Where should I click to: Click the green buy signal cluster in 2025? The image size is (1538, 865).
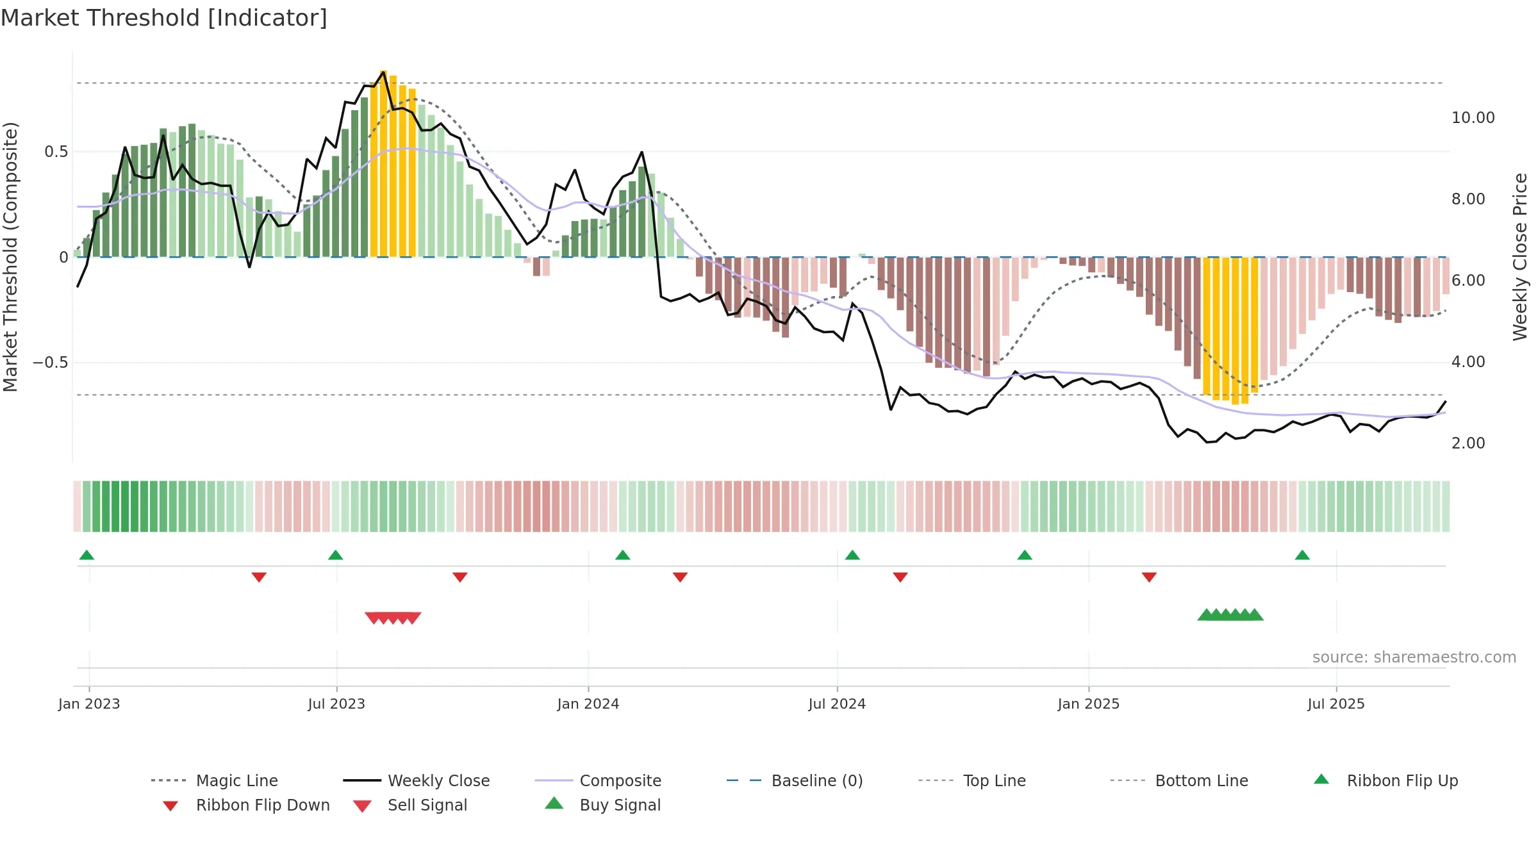tap(1230, 614)
